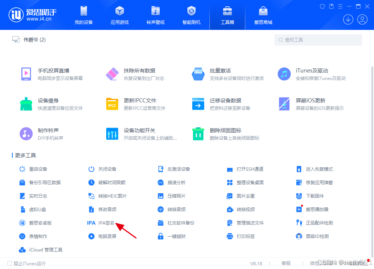The width and height of the screenshot is (374, 269).
Task: Open the 我的设备 tab
Action: pos(84,15)
